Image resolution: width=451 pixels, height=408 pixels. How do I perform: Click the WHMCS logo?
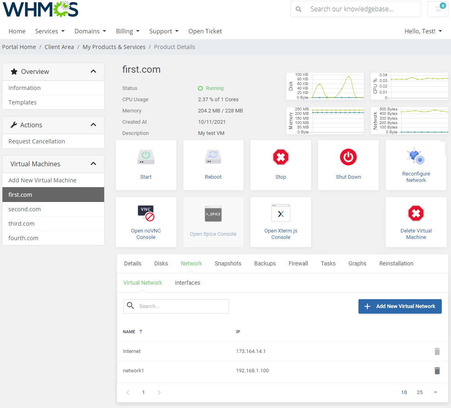pyautogui.click(x=41, y=9)
